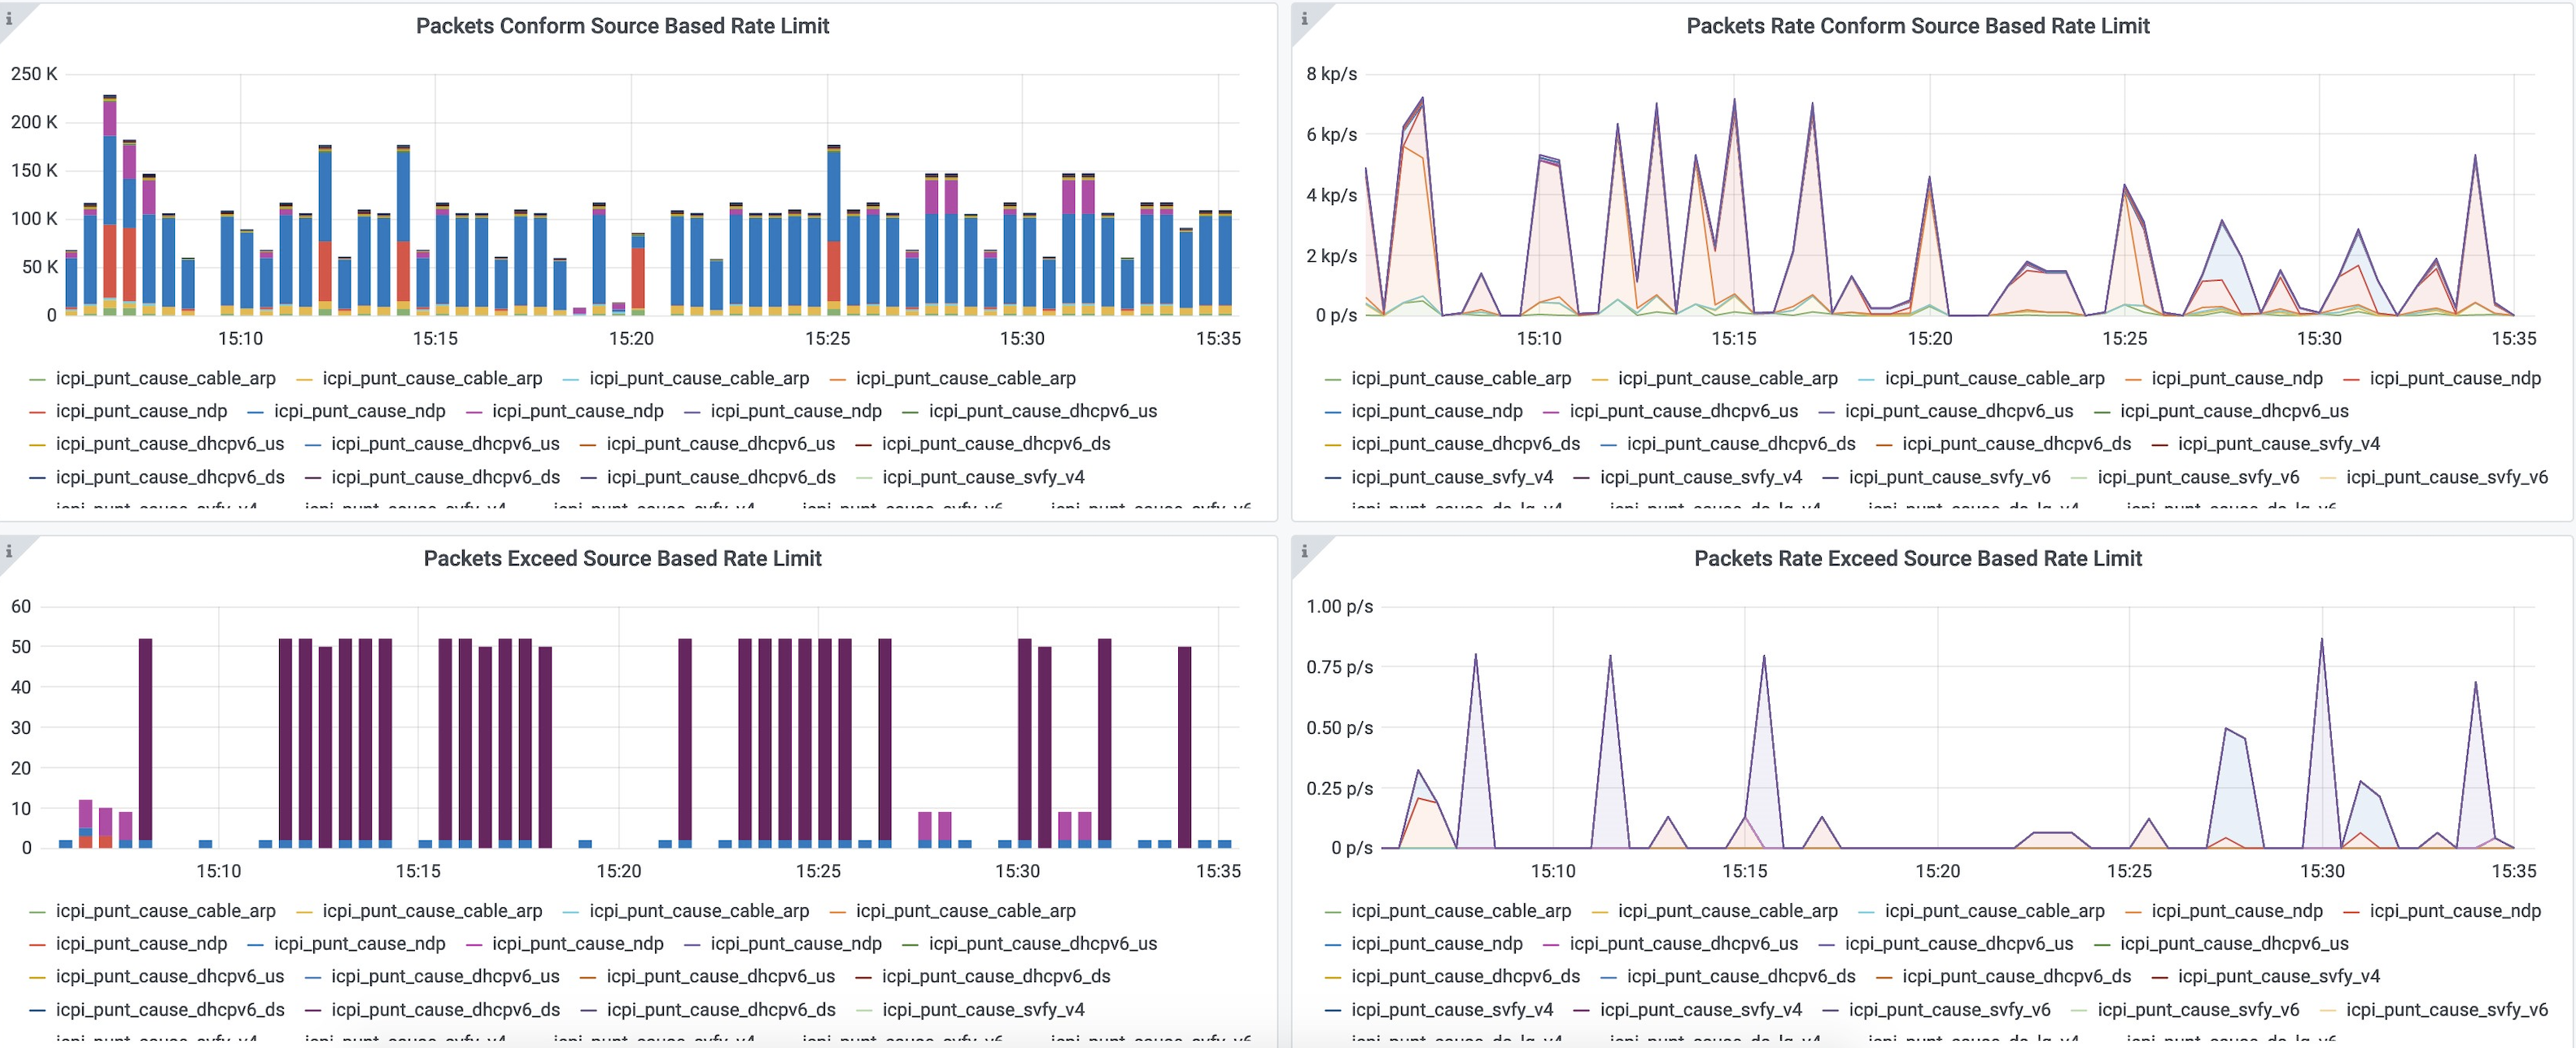This screenshot has height=1048, width=2576.
Task: Click magenta icpi_punt_cause_ndp label in Packets Exceed legend
Action: point(577,943)
